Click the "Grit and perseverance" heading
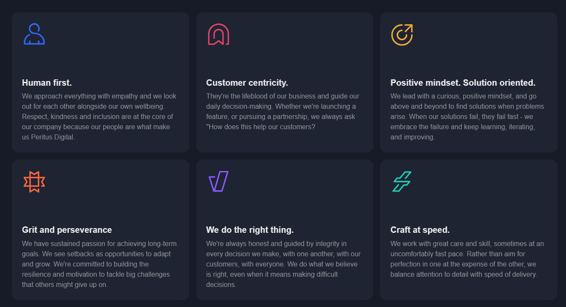Viewport: 566px width, 307px height. click(x=67, y=230)
